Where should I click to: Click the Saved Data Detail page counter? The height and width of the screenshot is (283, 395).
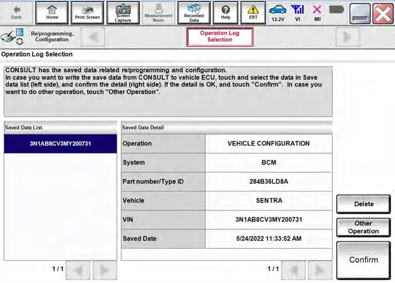tap(273, 269)
